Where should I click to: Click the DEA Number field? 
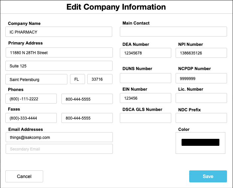145,53
